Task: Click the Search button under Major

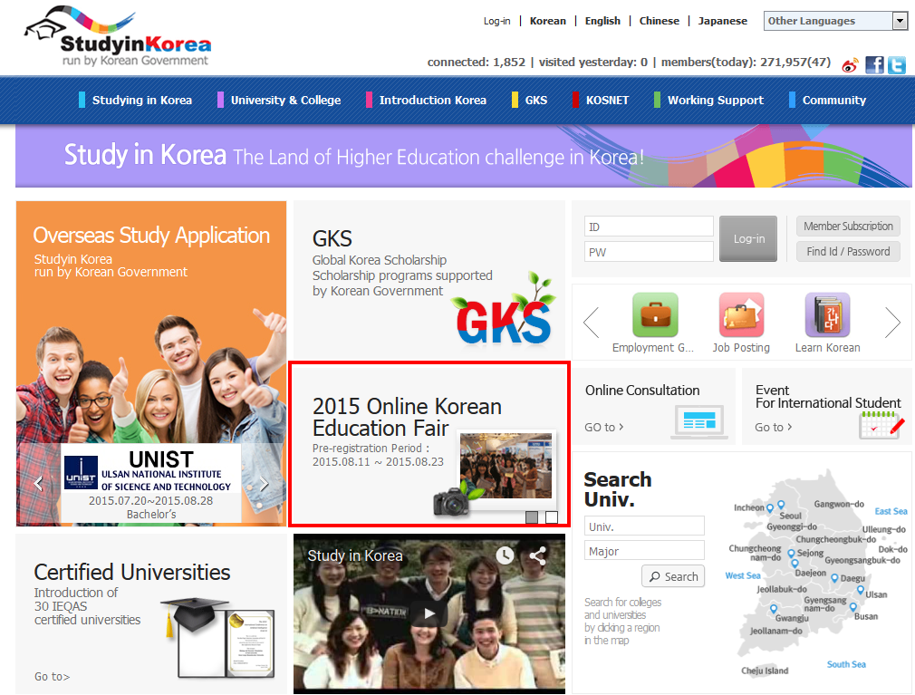Action: click(673, 576)
